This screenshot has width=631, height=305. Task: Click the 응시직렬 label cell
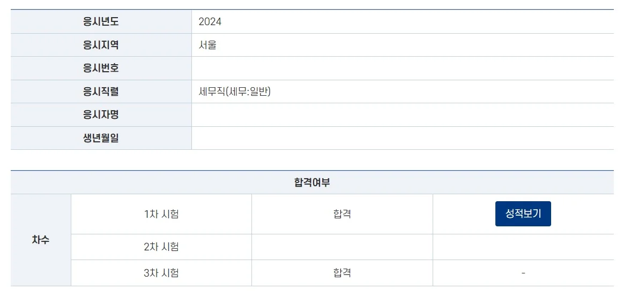(101, 91)
